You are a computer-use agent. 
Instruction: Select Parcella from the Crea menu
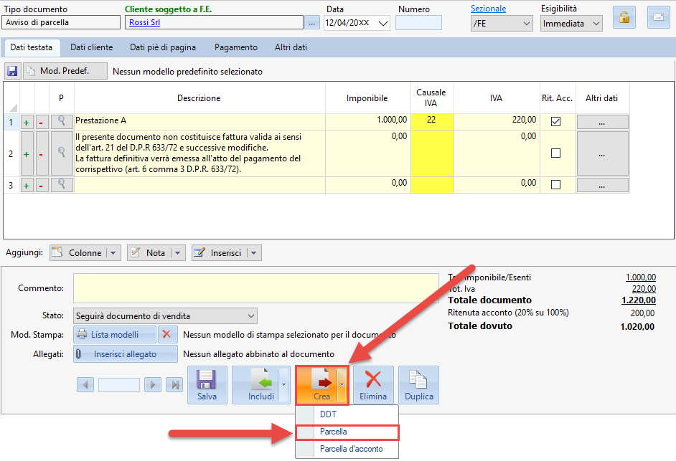click(x=334, y=432)
